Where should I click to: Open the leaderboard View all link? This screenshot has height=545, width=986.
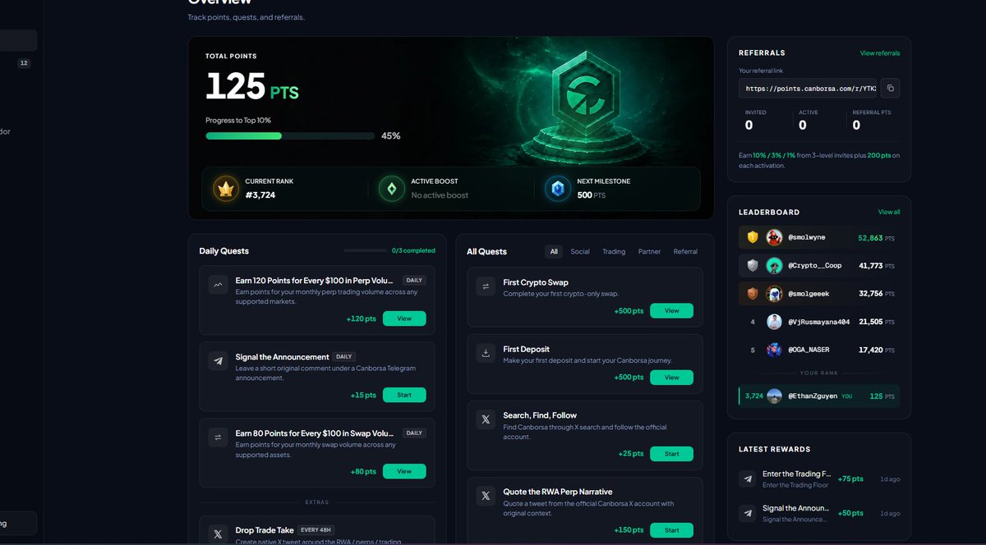(889, 212)
